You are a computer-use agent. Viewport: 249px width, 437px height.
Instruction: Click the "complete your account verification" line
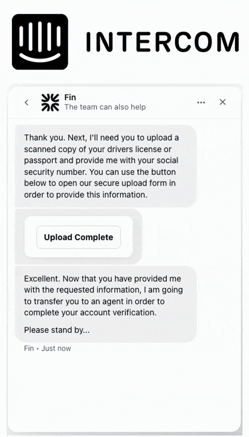coord(90,312)
